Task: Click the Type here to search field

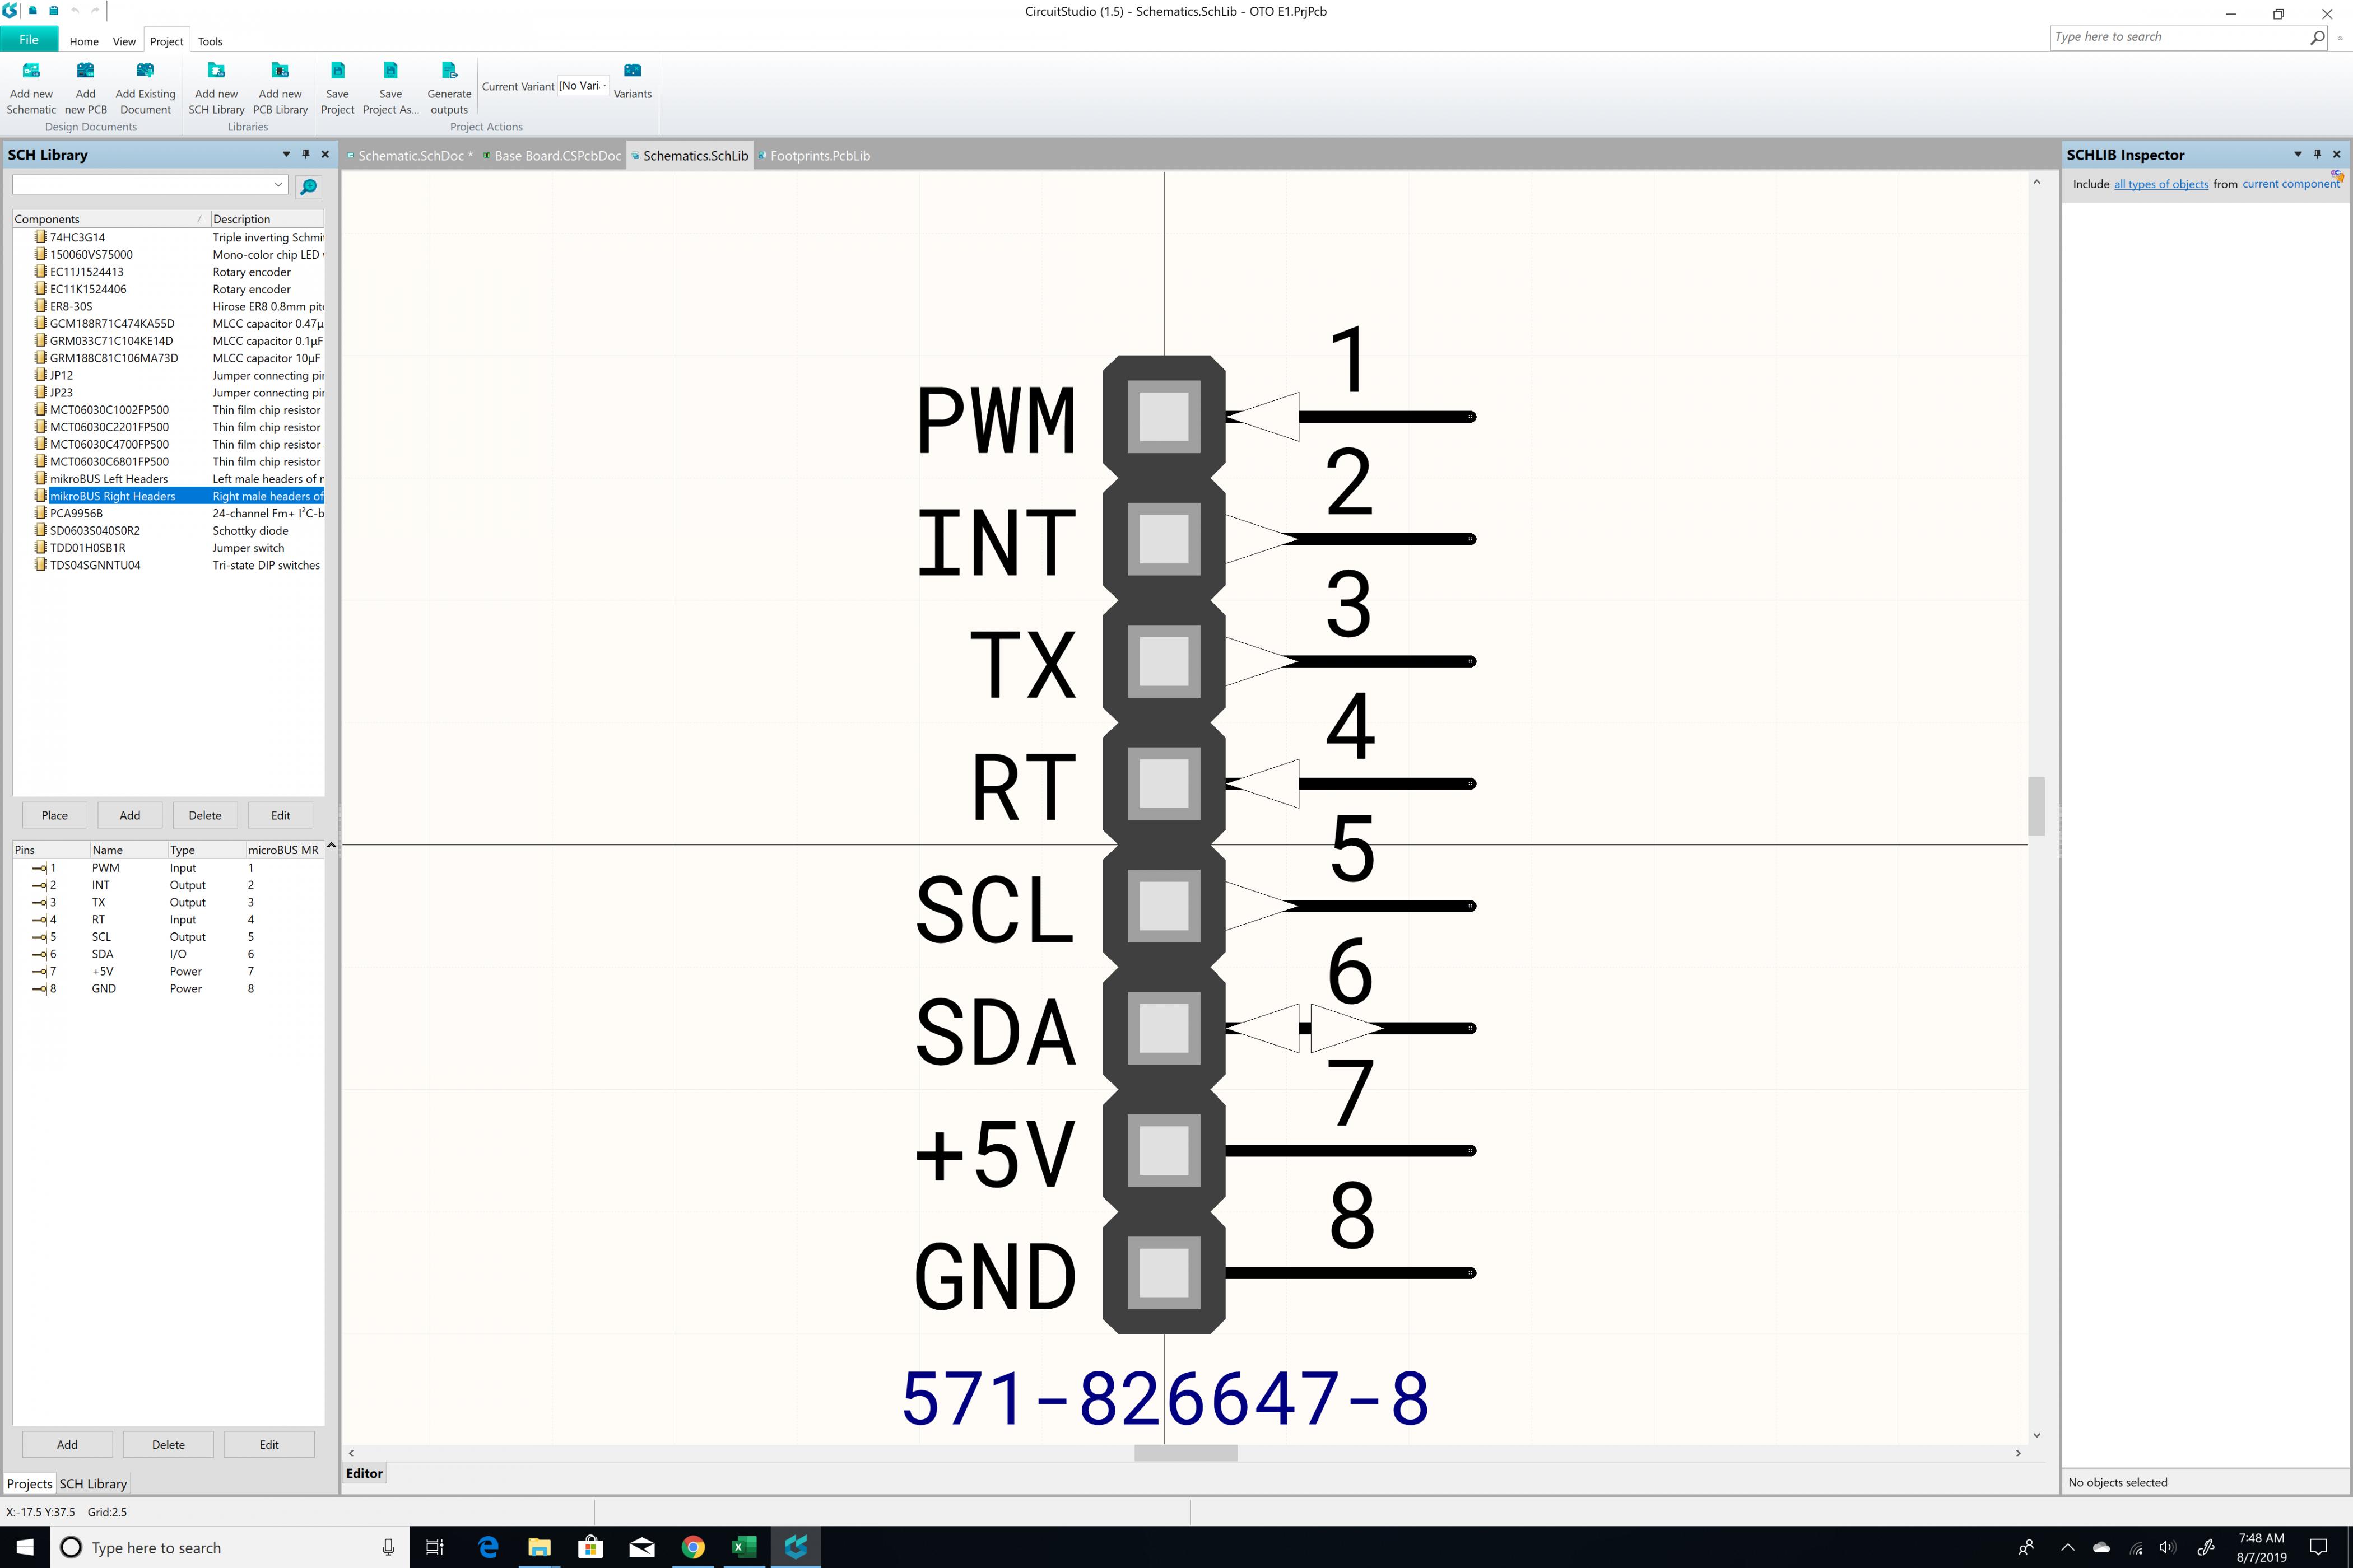Action: (2179, 37)
